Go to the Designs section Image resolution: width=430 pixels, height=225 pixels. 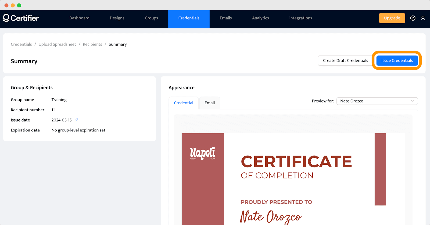click(117, 18)
